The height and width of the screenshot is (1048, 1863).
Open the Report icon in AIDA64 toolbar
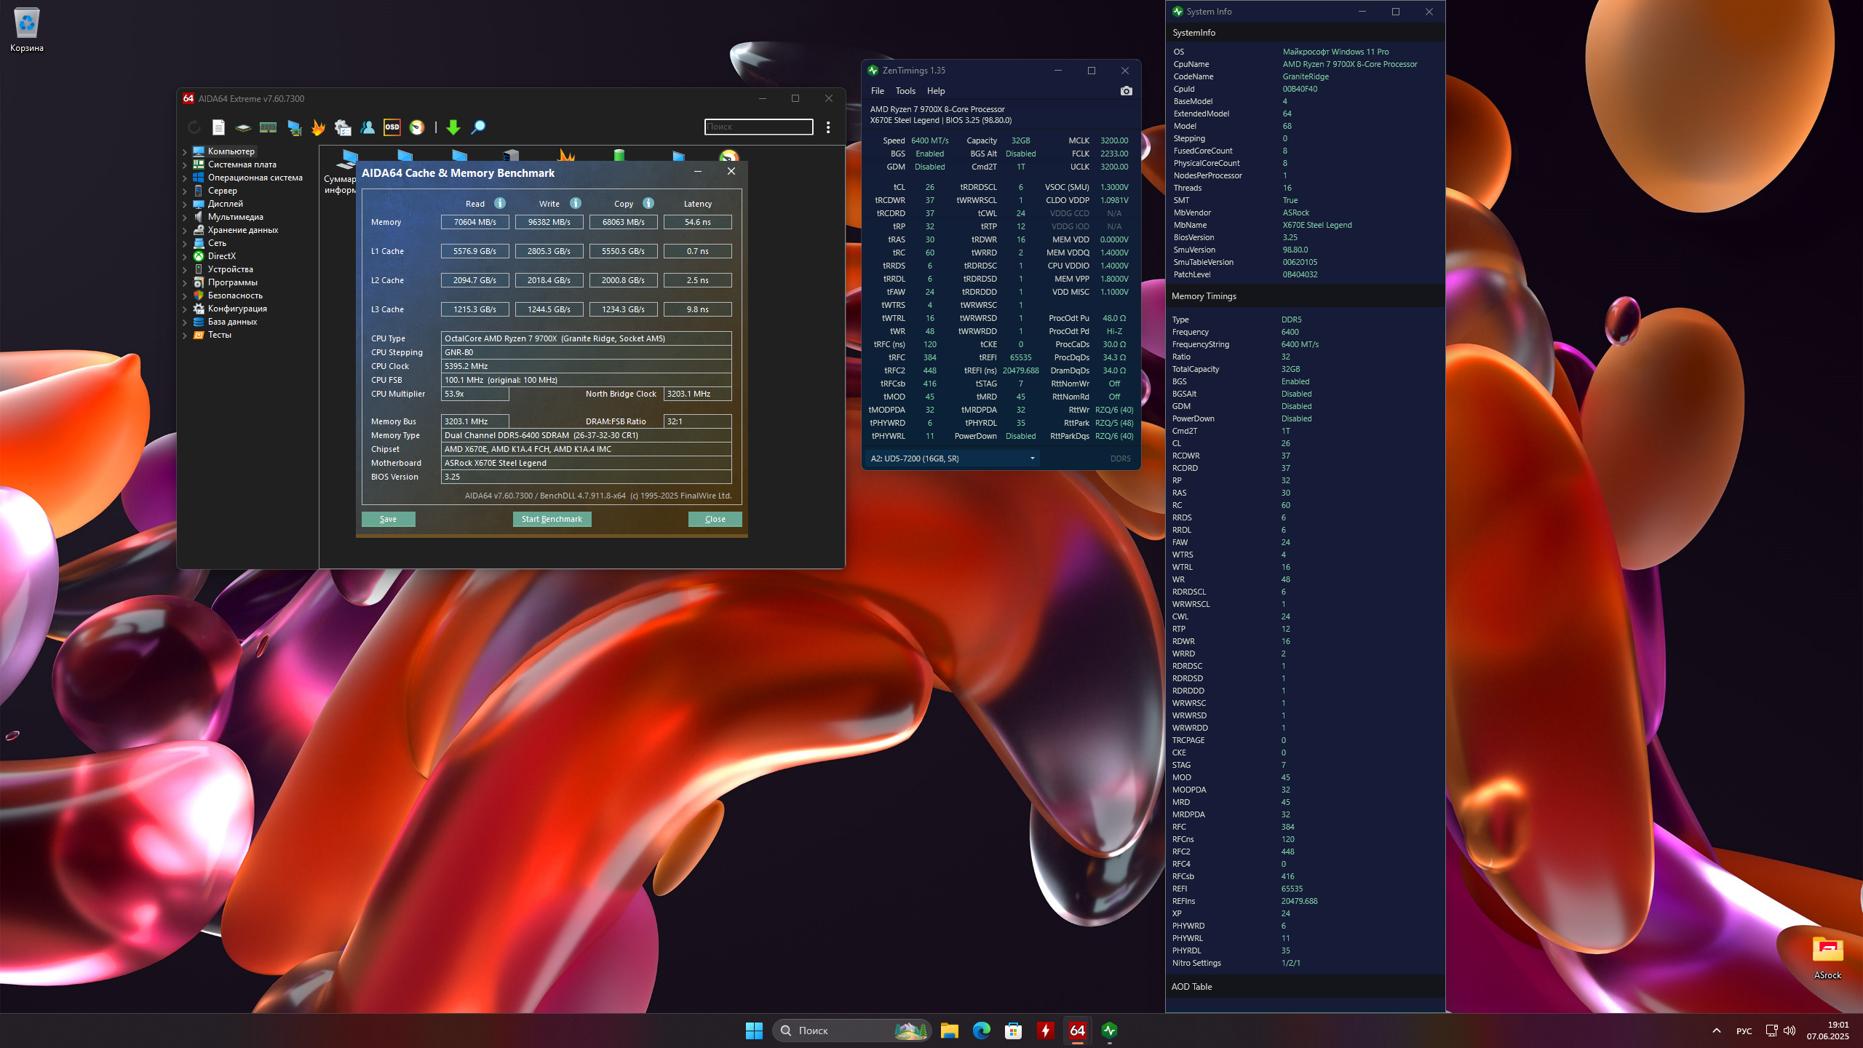click(218, 127)
